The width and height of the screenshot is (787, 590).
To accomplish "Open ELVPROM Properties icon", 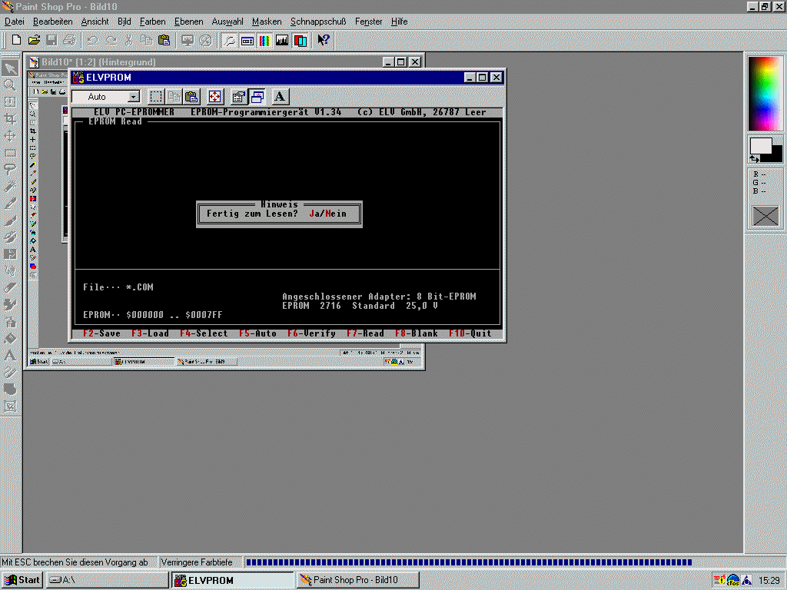I will click(x=238, y=96).
